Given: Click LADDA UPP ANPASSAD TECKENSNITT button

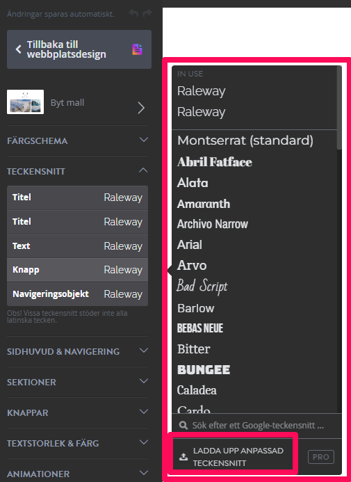Looking at the screenshot, I should pos(232,456).
